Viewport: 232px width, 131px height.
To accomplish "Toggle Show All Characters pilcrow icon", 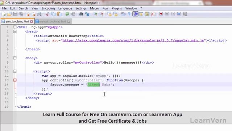I will point(129,14).
